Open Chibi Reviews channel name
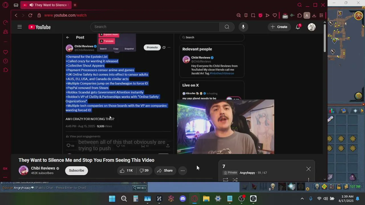The image size is (365, 205). tap(43, 168)
